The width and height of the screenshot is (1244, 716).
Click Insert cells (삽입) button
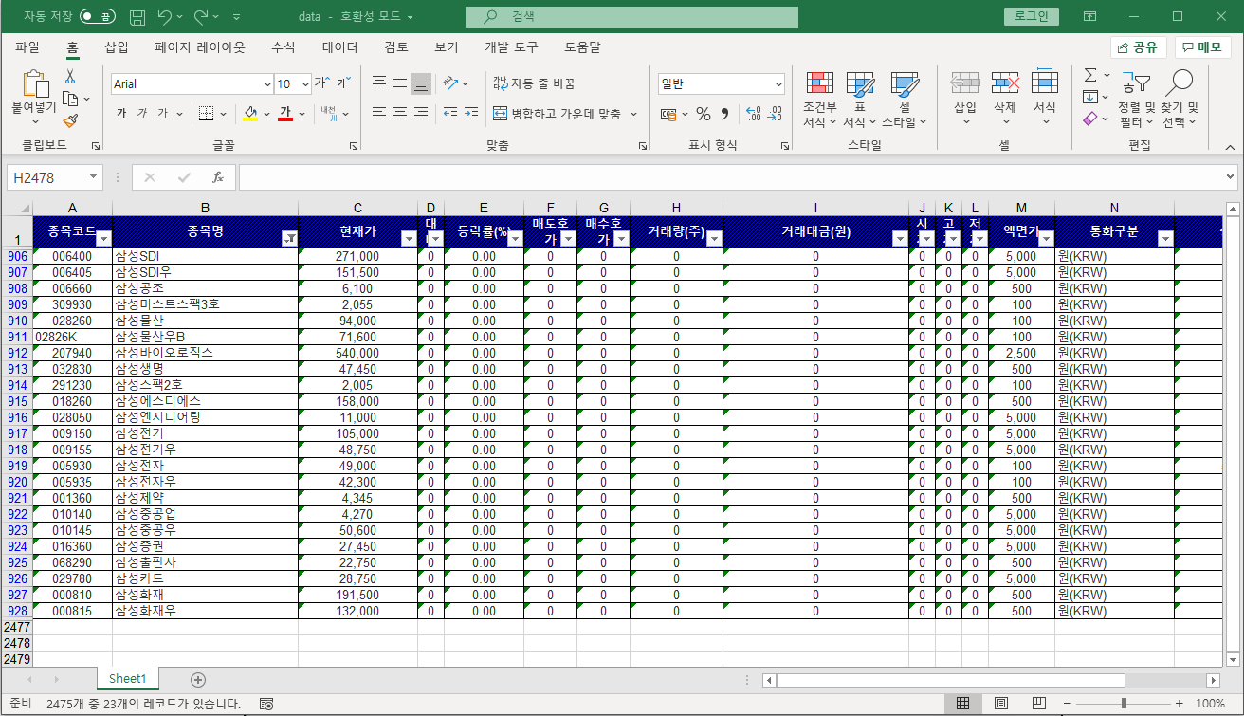(x=965, y=100)
